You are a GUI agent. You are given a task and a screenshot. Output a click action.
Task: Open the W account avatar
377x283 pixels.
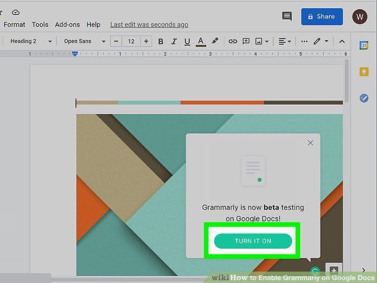360,17
